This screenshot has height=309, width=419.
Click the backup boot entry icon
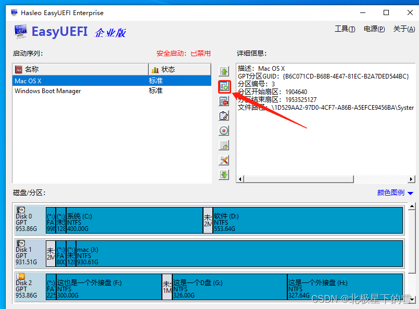(x=224, y=145)
